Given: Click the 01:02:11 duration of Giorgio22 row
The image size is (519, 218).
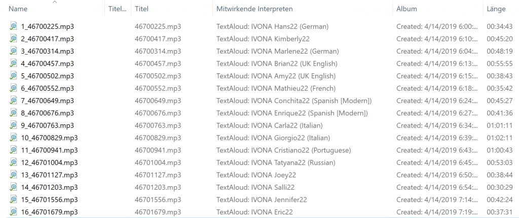Looking at the screenshot, I should point(499,138).
